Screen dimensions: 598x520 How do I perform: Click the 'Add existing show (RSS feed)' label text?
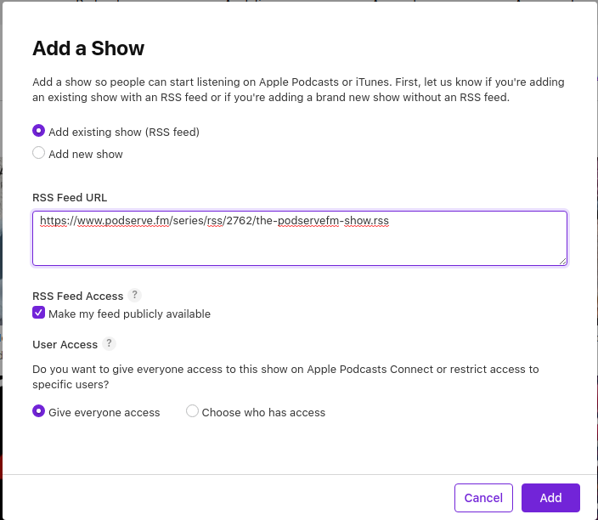pyautogui.click(x=124, y=133)
